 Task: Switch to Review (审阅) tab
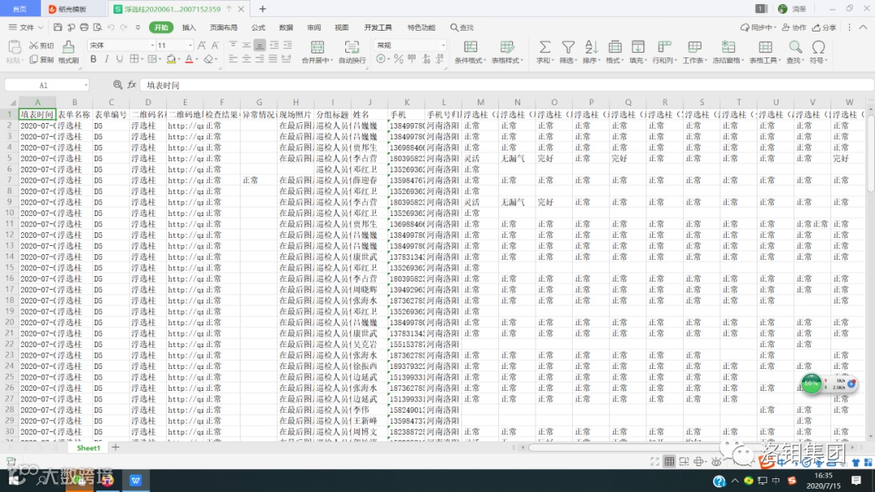pyautogui.click(x=314, y=28)
